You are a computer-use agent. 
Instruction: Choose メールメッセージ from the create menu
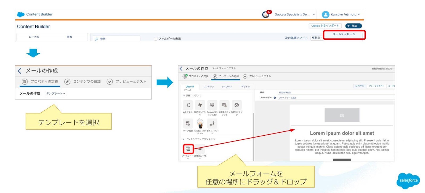(344, 34)
